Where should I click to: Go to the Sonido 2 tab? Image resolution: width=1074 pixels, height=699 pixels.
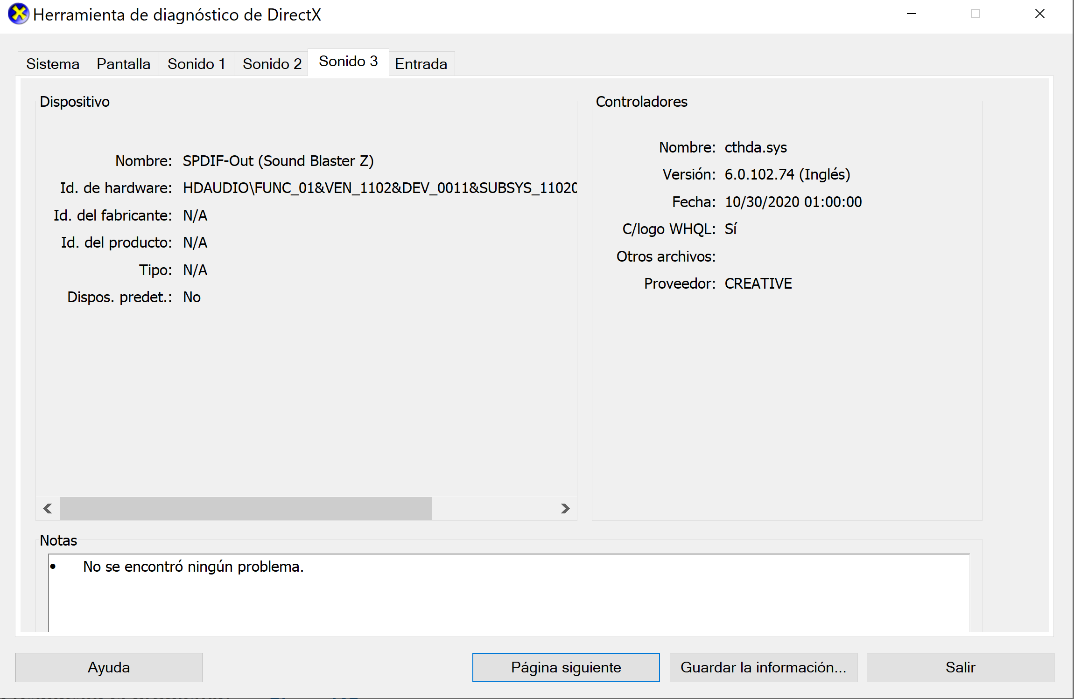(272, 64)
